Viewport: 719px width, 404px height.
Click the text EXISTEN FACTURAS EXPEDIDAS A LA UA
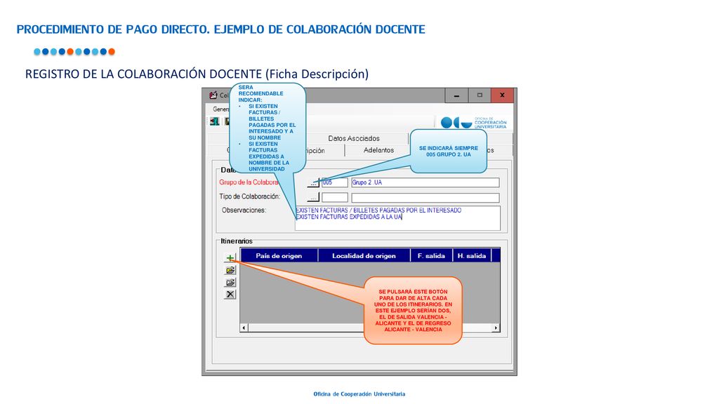[348, 217]
